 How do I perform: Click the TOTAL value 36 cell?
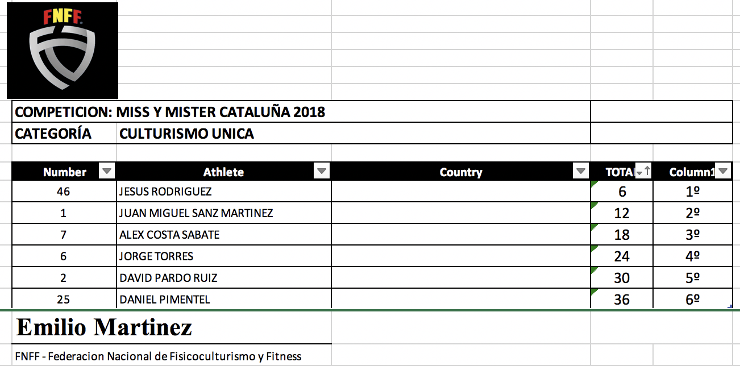[622, 299]
